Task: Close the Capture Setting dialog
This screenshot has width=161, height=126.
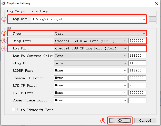Action: 156,3
